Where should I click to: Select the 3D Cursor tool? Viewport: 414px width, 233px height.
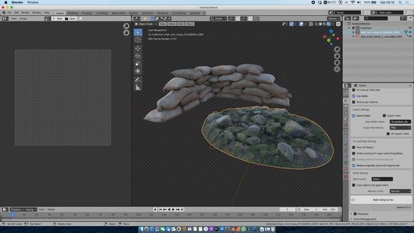tap(138, 39)
